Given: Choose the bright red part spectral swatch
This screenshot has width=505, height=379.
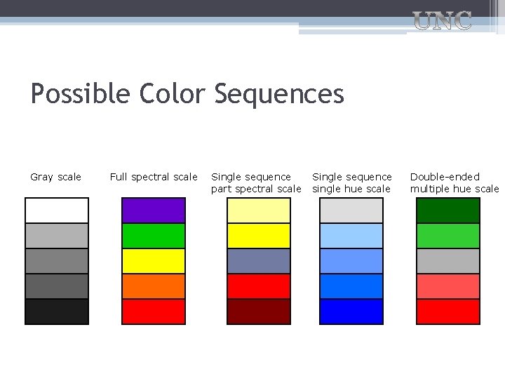Looking at the screenshot, I should click(259, 286).
